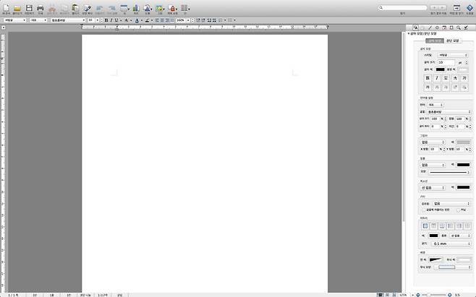The width and height of the screenshot is (476, 297).
Task: Collapse the character/paragraph shape section triangle
Action: [409, 33]
